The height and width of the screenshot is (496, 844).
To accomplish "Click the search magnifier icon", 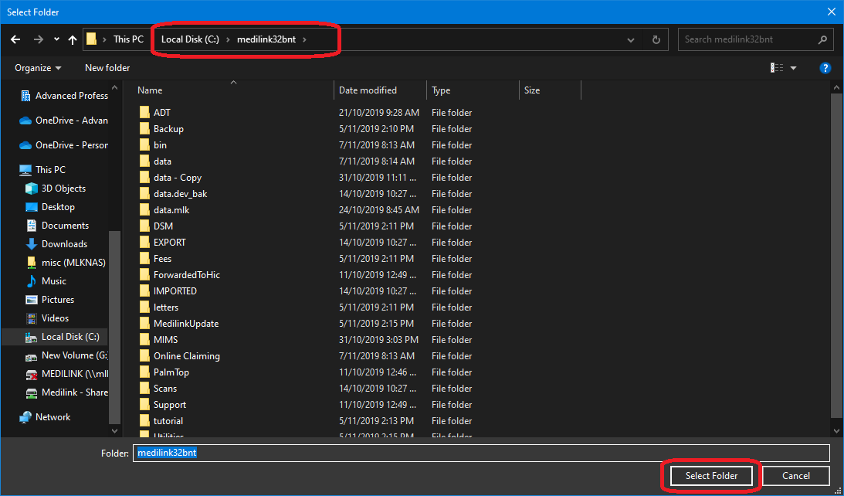I will pyautogui.click(x=822, y=39).
